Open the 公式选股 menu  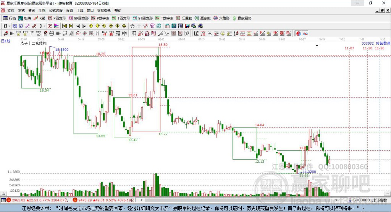click(56, 10)
